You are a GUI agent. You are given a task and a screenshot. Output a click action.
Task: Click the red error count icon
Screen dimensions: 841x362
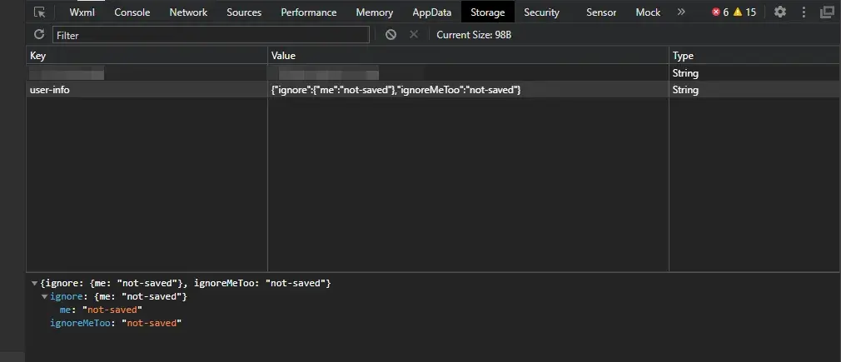(x=716, y=12)
